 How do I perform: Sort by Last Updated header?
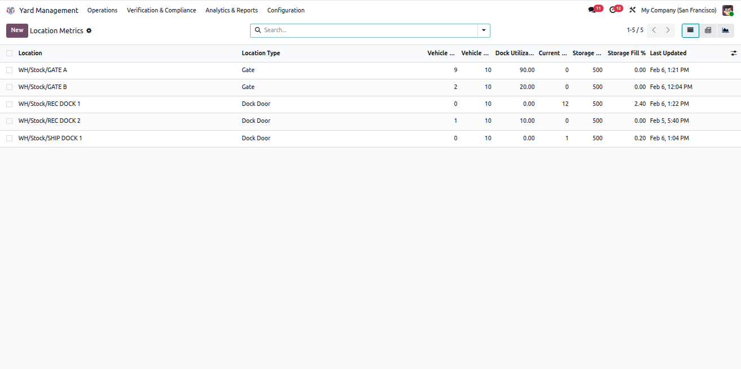[668, 53]
